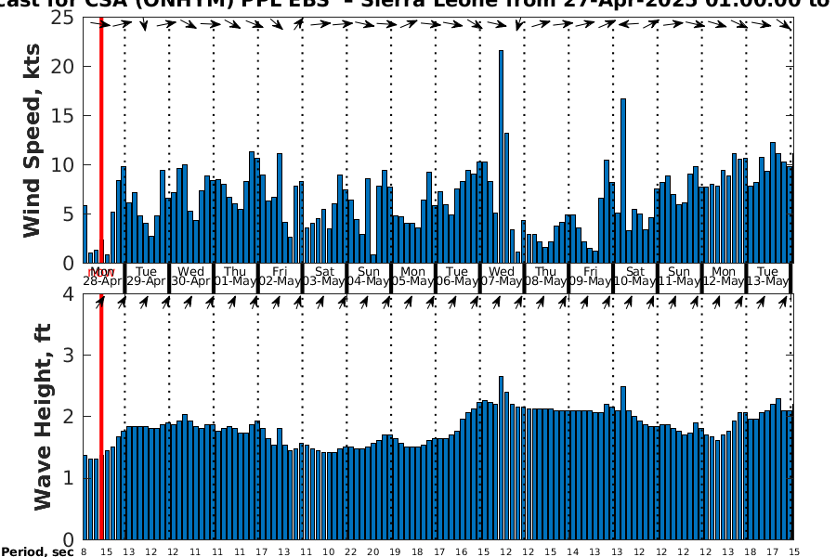Click the period value 10
The image size is (836, 557).
point(329,552)
